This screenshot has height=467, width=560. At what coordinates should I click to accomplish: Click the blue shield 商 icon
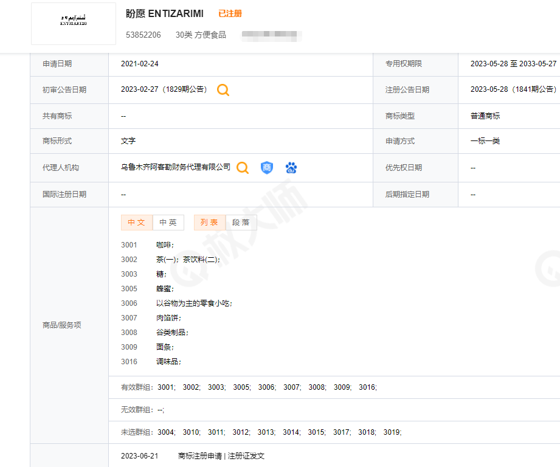(267, 168)
